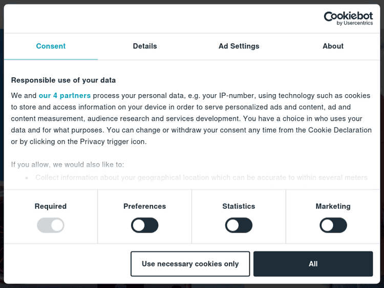Enable the Marketing cookies toggle
This screenshot has height=288, width=384.
333,225
